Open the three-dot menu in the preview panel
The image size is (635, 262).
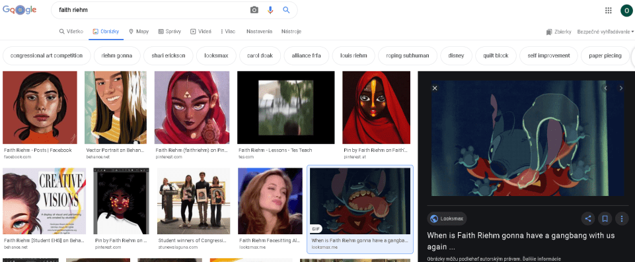[622, 218]
